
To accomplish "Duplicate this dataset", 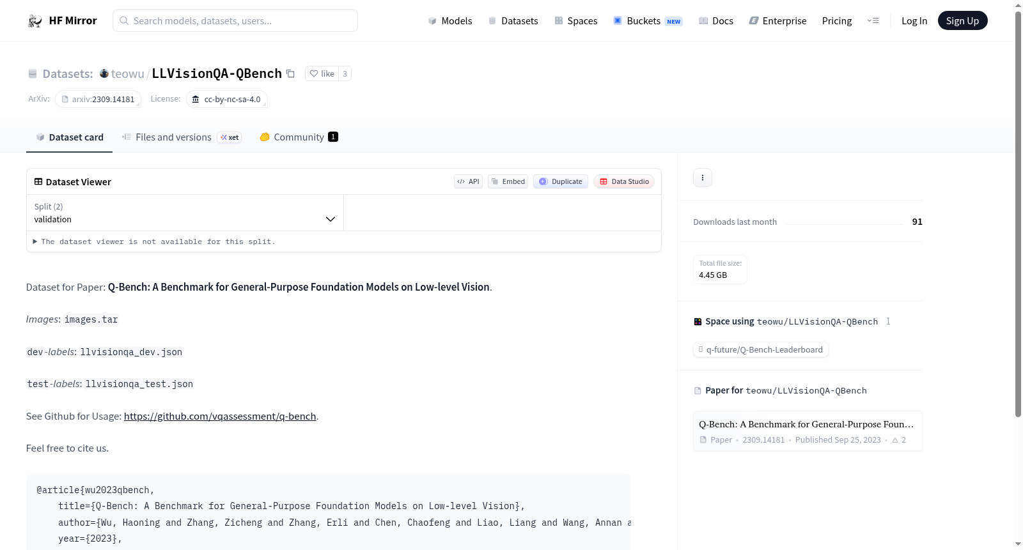I will coord(561,181).
